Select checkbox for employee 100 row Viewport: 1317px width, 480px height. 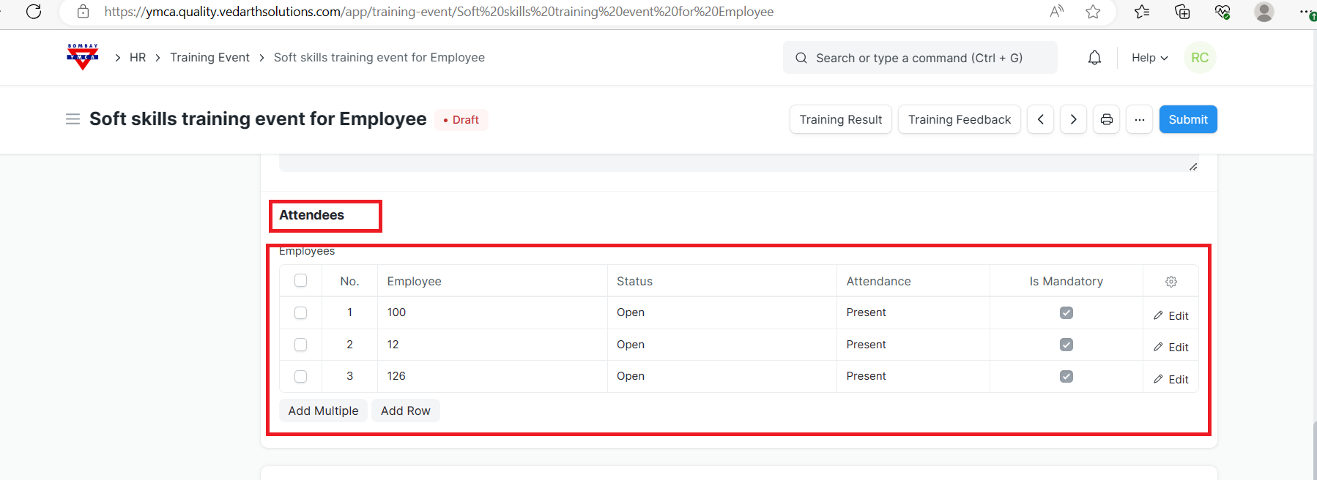300,312
